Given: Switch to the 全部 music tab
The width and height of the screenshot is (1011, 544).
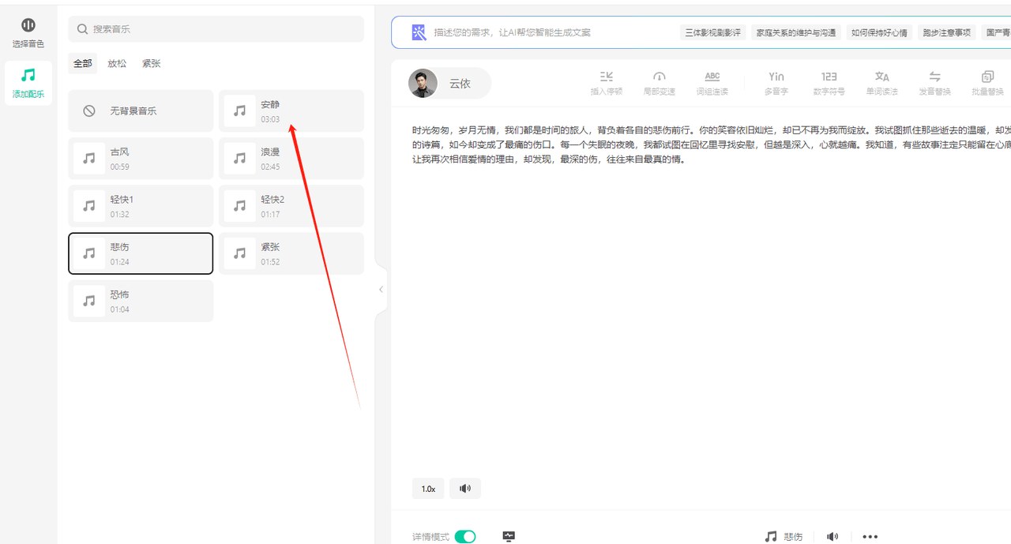Looking at the screenshot, I should pos(83,63).
